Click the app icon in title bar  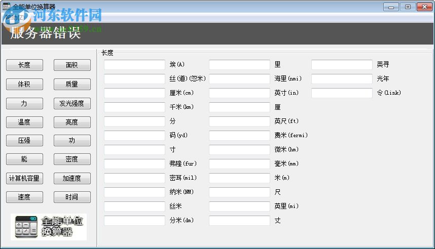coord(6,7)
